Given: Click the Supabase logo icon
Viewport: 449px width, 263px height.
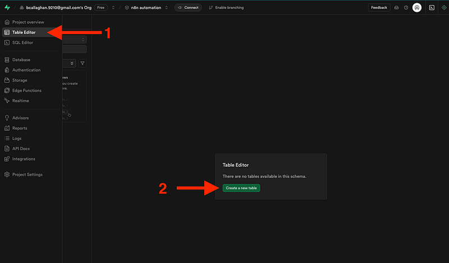Looking at the screenshot, I should (7, 8).
